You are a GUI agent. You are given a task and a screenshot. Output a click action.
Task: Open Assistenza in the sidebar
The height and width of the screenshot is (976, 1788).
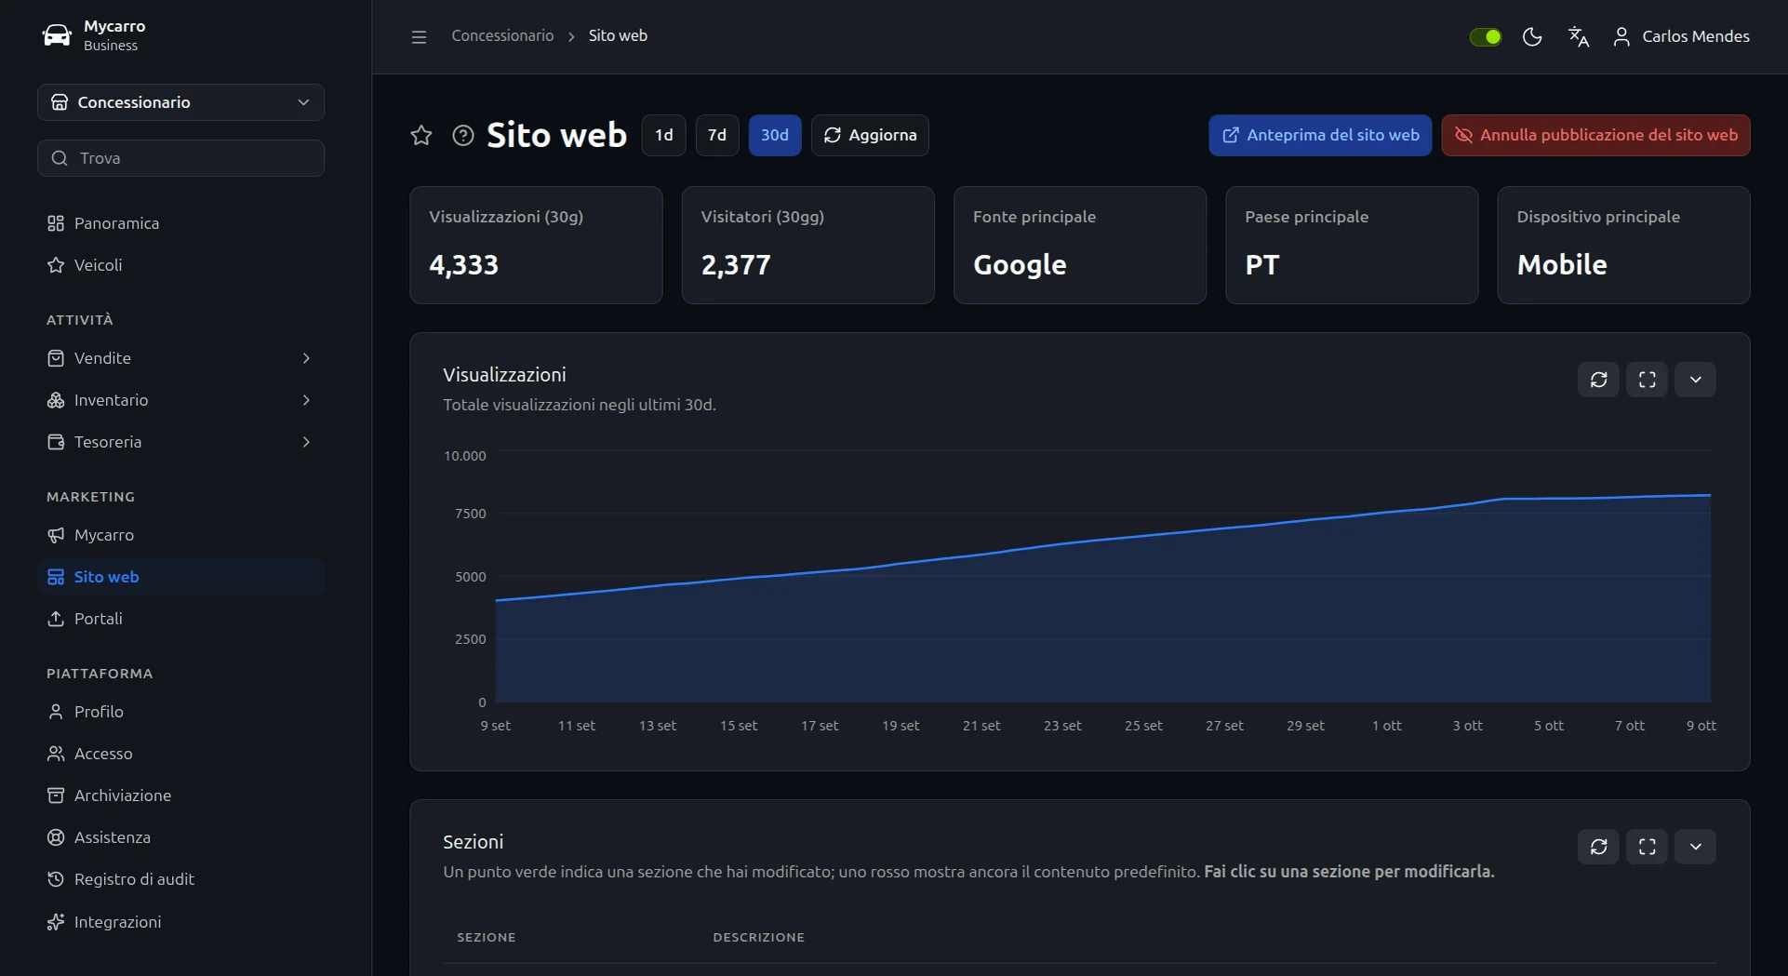[x=180, y=837]
